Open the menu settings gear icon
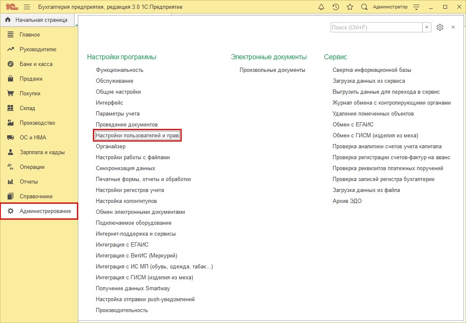This screenshot has height=323, width=466. (440, 27)
